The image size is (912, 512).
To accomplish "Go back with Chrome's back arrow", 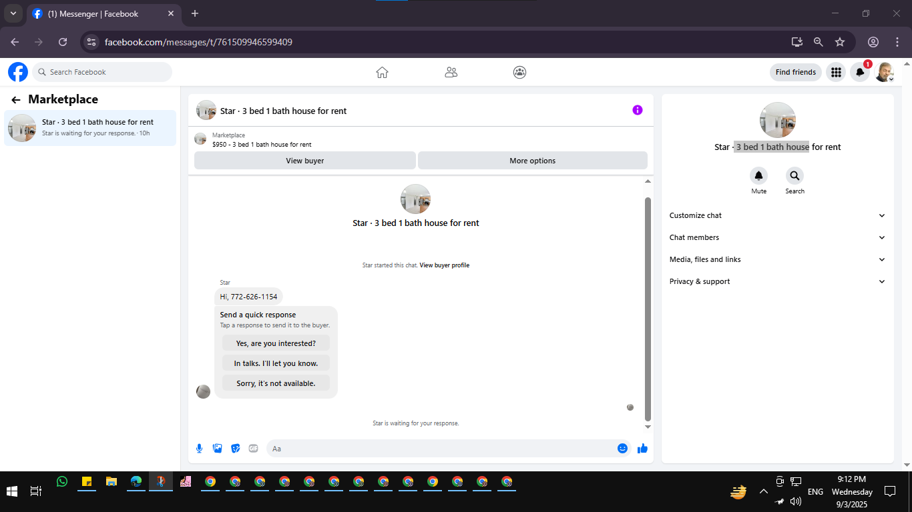I will pyautogui.click(x=15, y=42).
